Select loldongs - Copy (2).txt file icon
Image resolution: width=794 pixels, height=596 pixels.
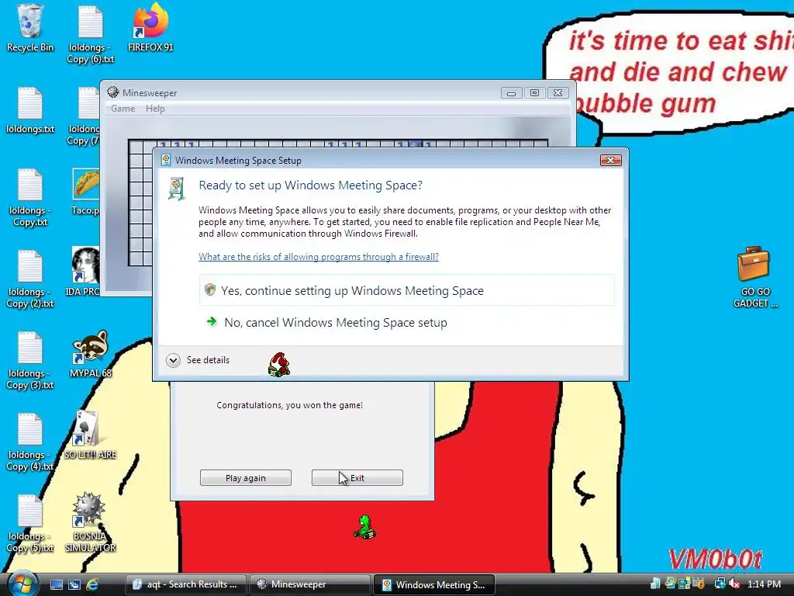(x=30, y=279)
